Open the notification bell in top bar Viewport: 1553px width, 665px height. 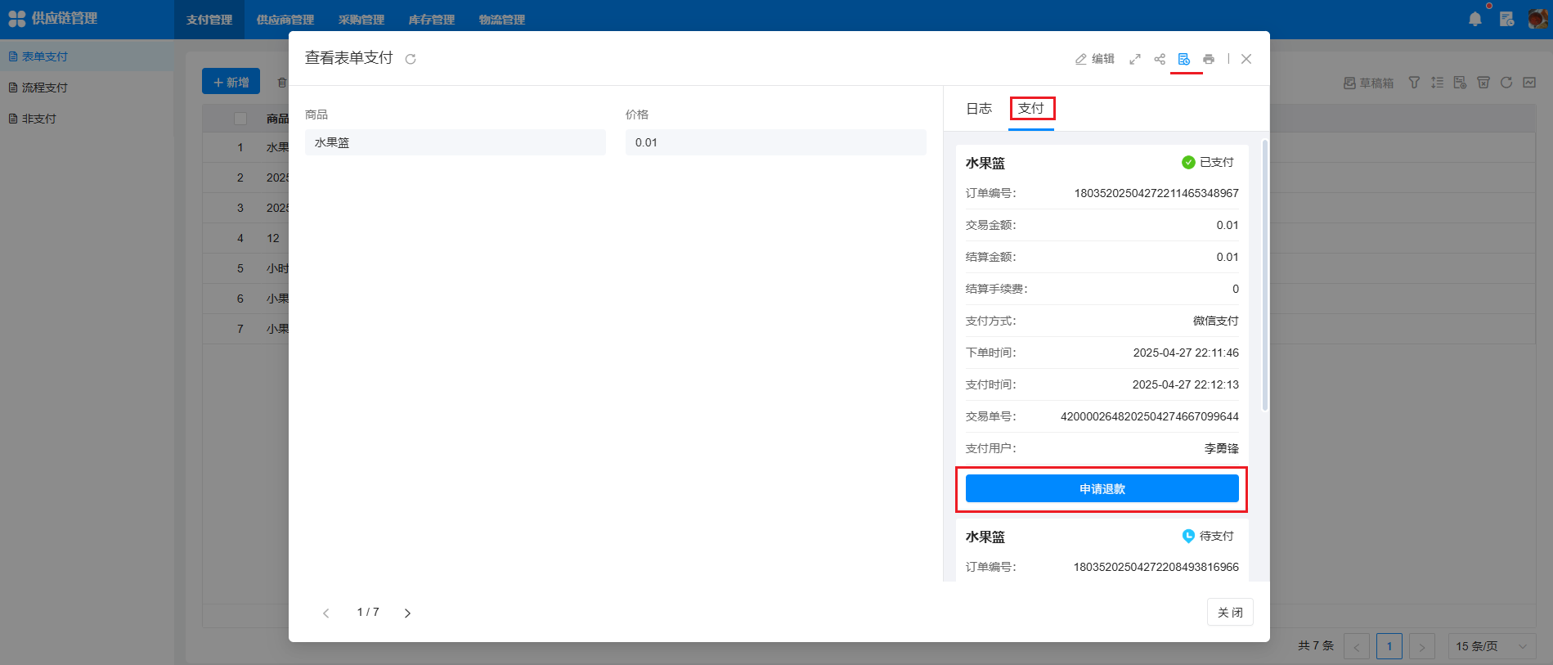pos(1475,19)
